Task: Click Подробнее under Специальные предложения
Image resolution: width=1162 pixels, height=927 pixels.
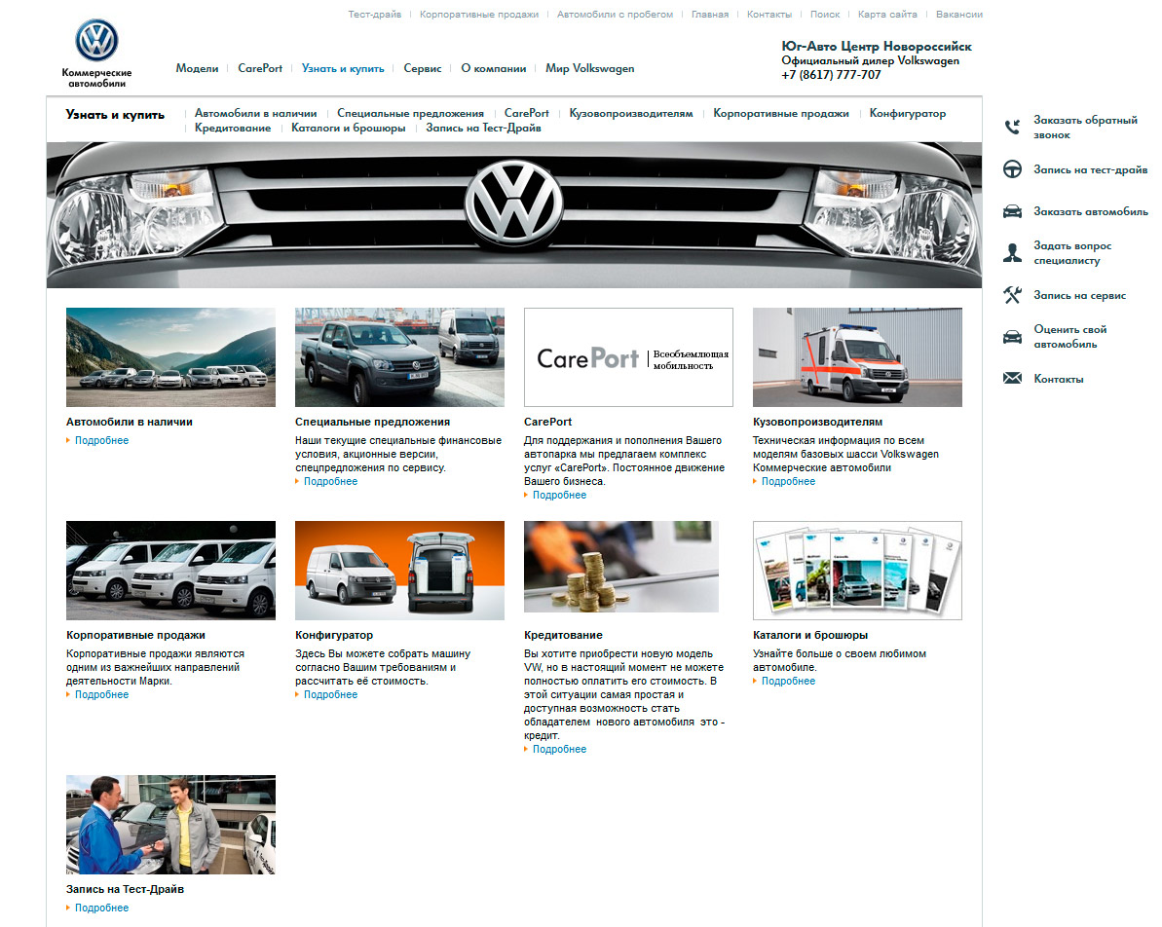Action: [x=330, y=482]
